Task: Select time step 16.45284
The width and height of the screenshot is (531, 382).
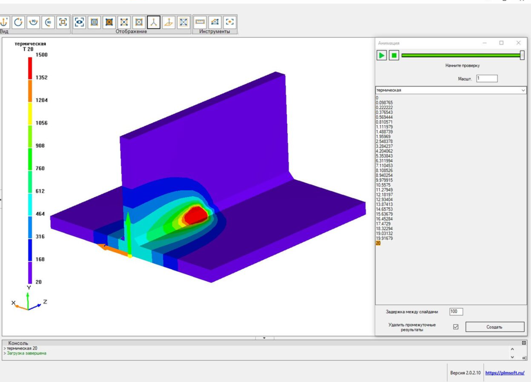Action: [384, 219]
